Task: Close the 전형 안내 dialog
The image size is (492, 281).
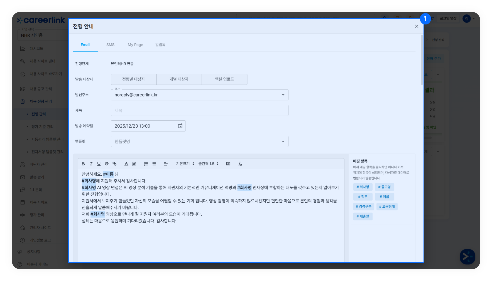Action: tap(417, 26)
